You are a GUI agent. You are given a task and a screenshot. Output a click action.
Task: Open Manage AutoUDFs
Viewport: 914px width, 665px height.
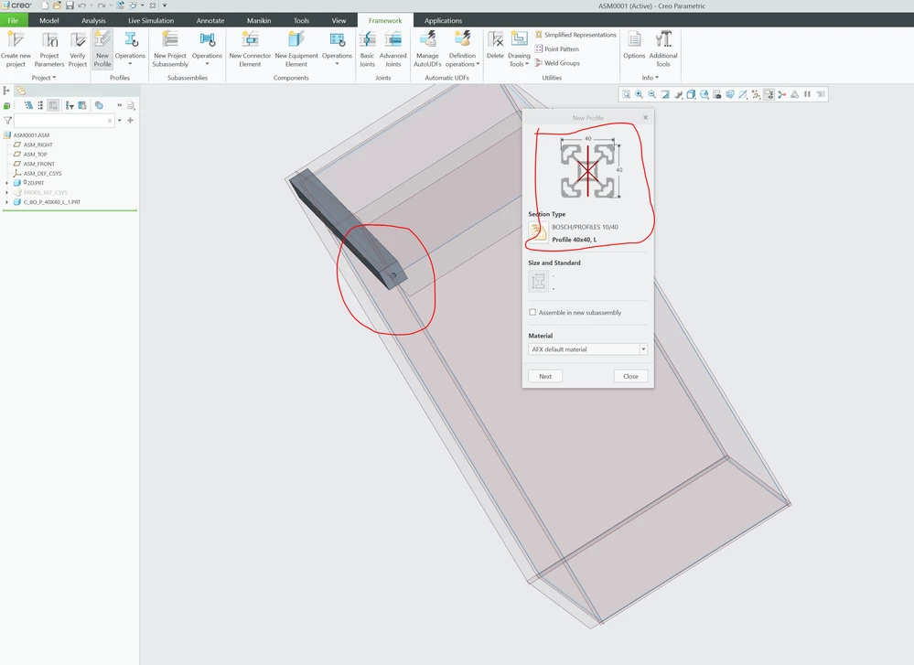(427, 49)
